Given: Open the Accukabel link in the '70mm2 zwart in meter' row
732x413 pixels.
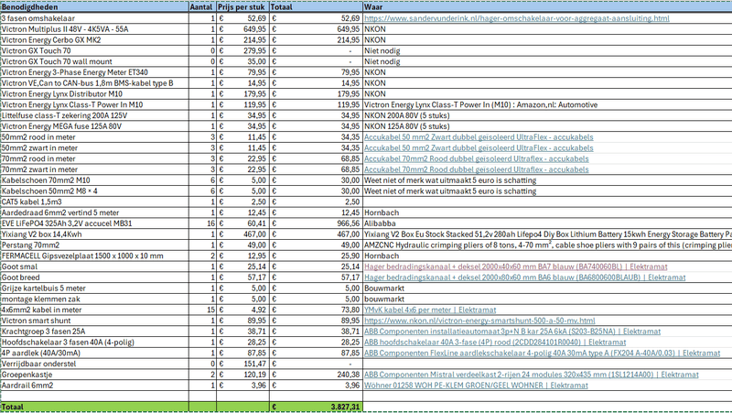Looking at the screenshot, I should coord(476,169).
